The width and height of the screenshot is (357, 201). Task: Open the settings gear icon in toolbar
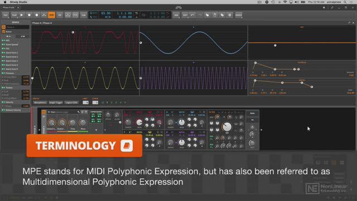click(230, 15)
